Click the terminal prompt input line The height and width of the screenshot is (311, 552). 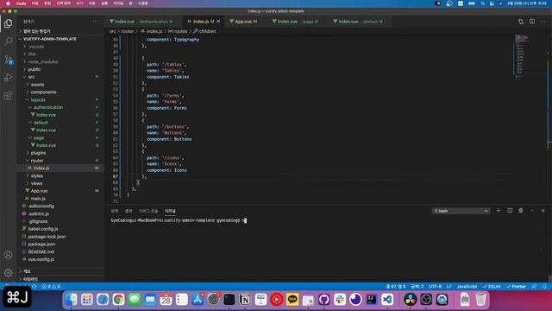tap(179, 220)
